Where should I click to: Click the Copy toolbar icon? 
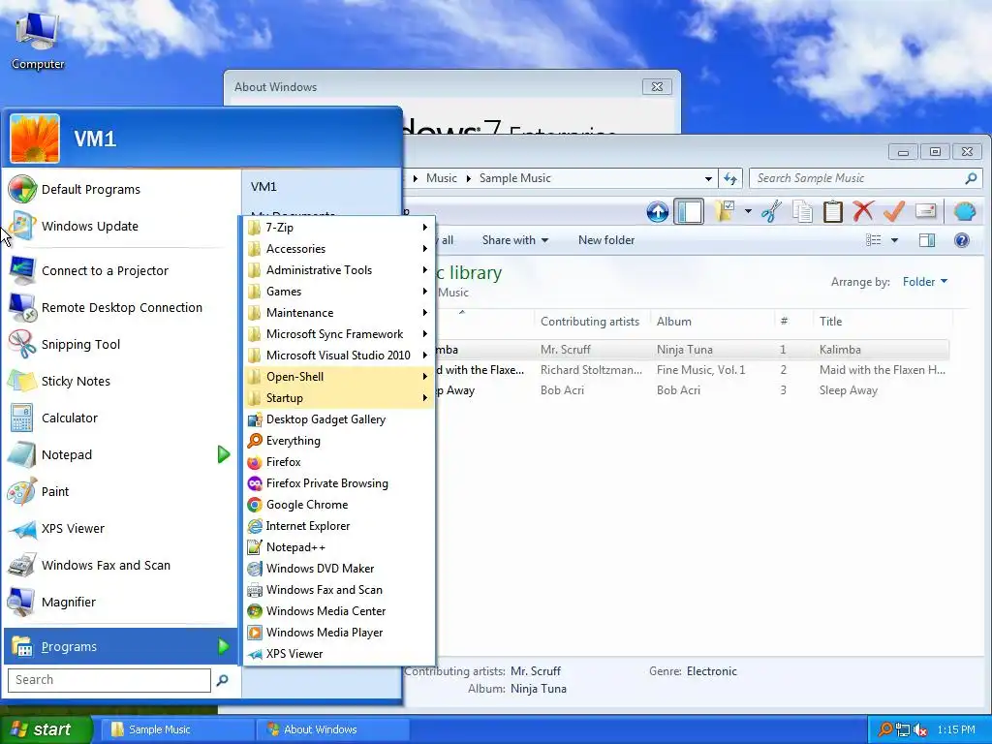pos(802,212)
